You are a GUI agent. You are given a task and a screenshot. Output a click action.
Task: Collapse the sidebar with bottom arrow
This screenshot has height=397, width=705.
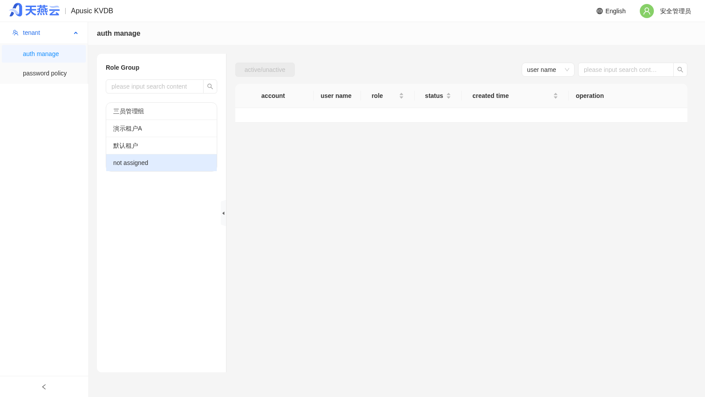tap(44, 387)
